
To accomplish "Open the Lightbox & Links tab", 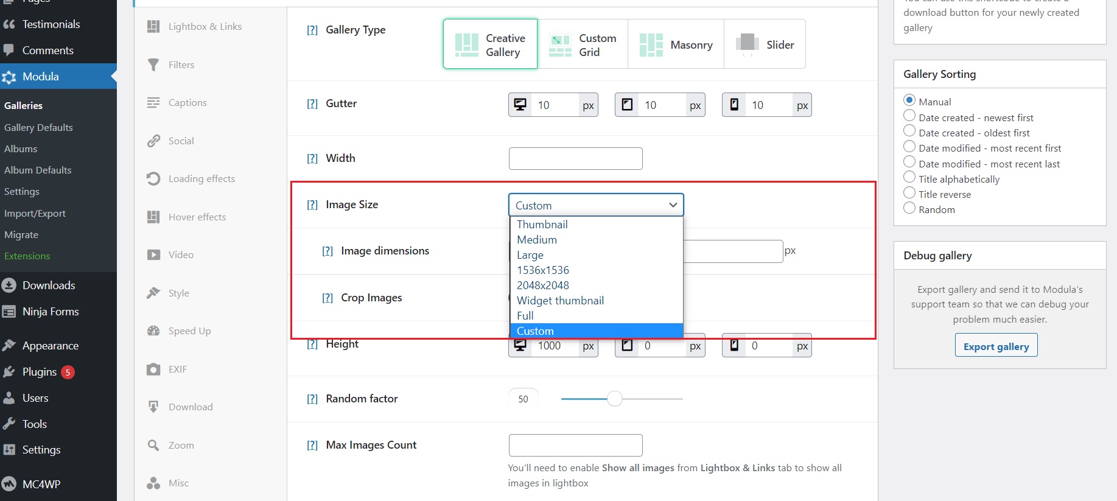I will coord(211,27).
